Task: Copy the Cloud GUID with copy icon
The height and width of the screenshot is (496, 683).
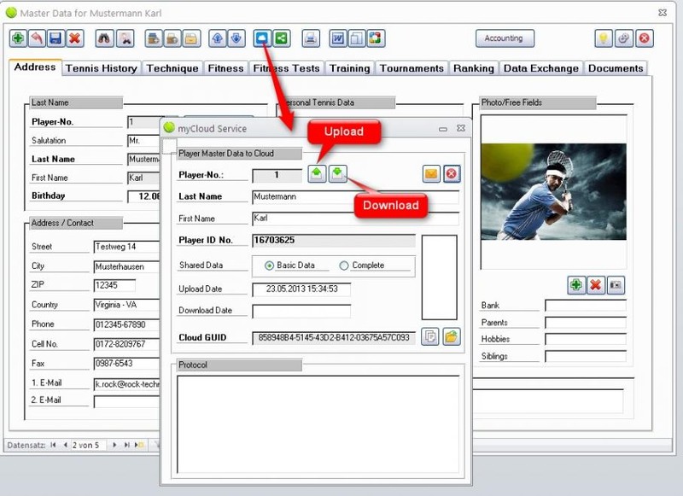Action: coord(432,337)
